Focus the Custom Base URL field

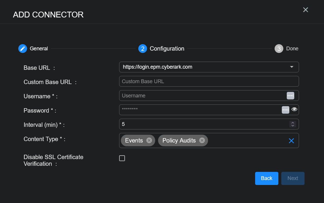(209, 81)
